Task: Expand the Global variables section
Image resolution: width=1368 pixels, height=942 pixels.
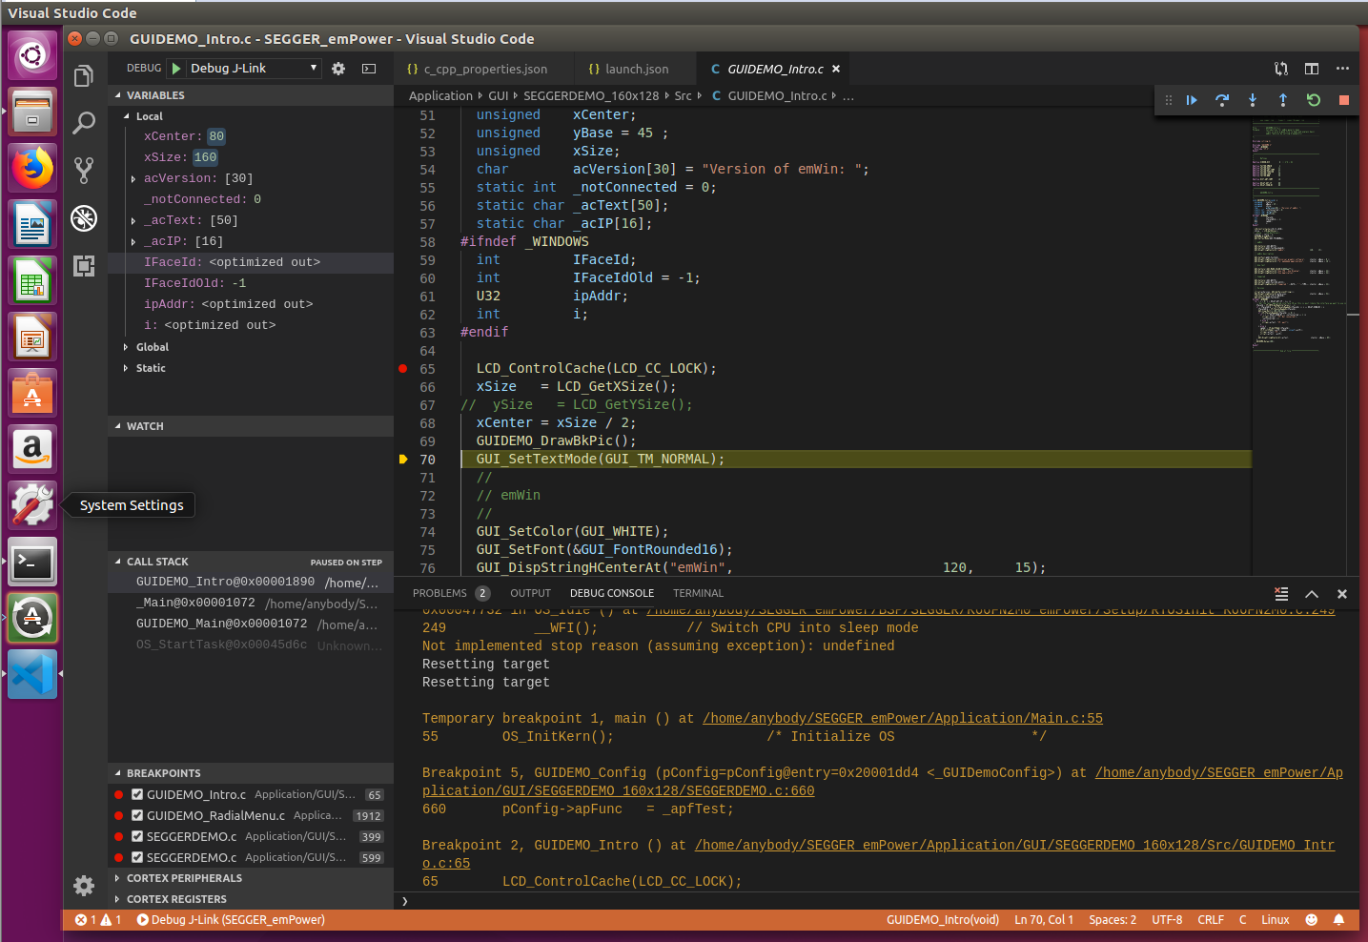Action: (x=152, y=347)
